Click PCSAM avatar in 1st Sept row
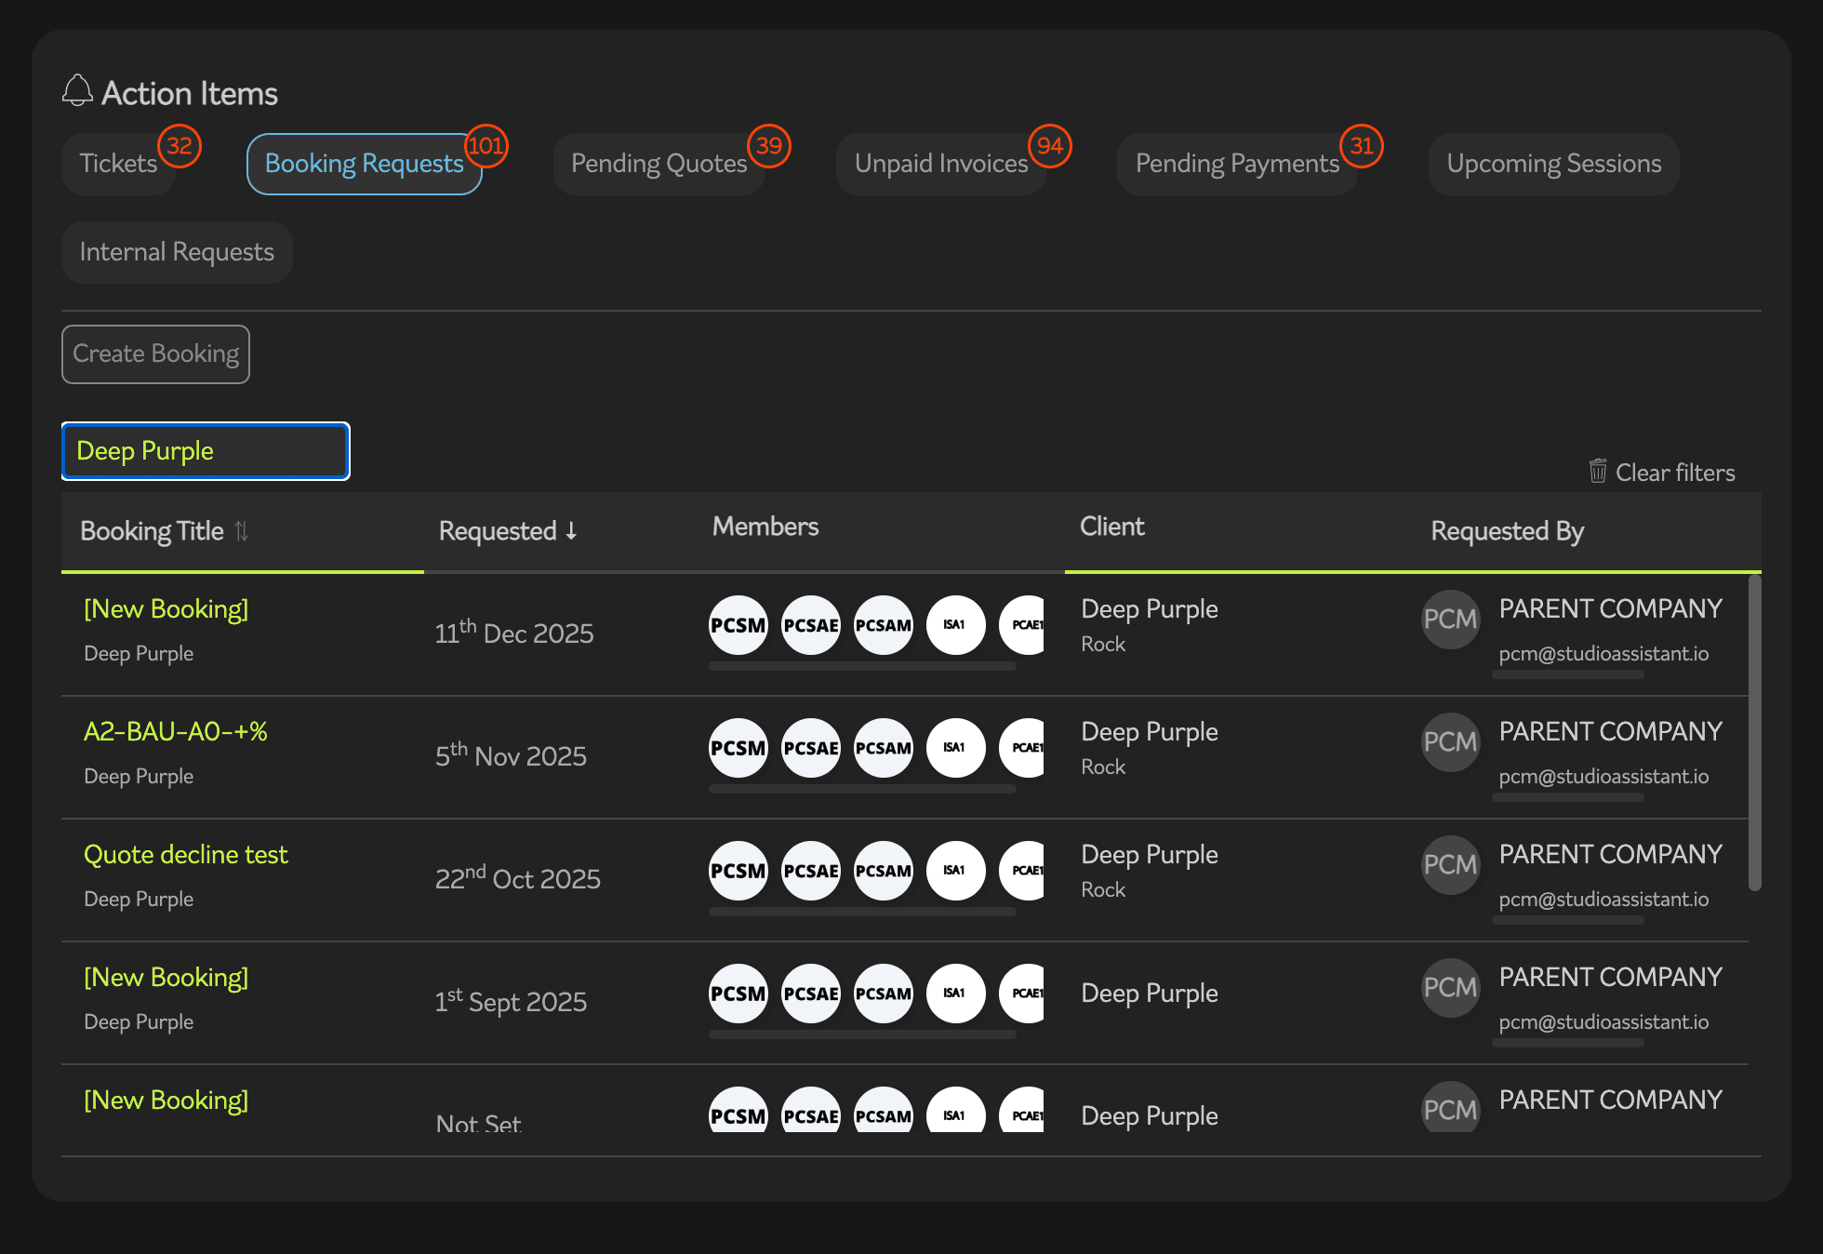 pos(884,994)
